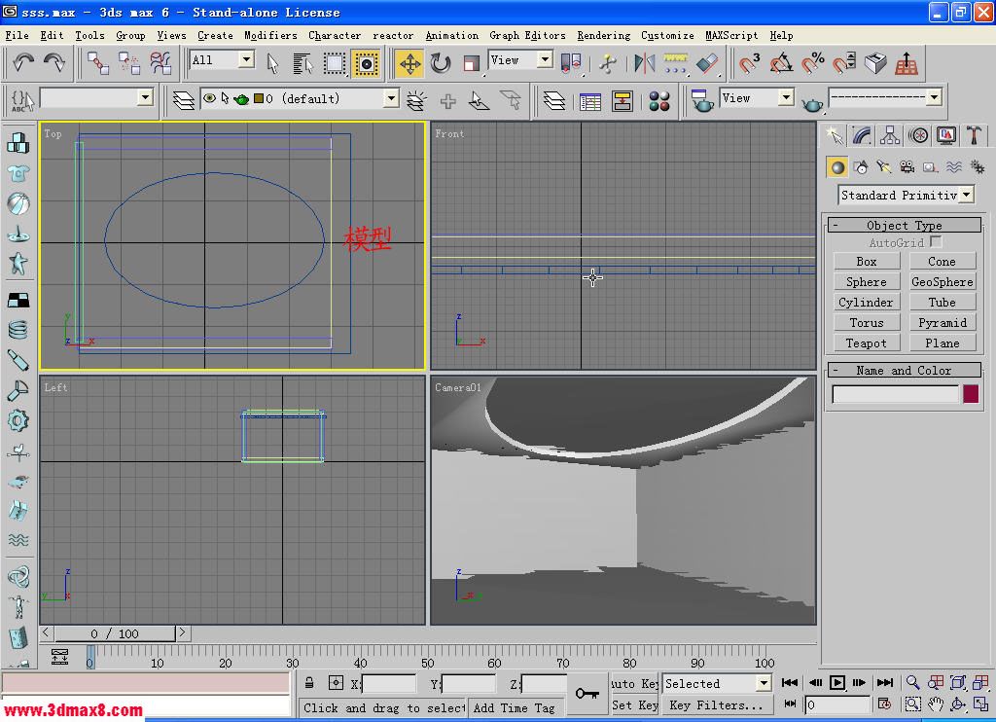996x722 pixels.
Task: Activate the Select and Rotate tool
Action: point(441,63)
